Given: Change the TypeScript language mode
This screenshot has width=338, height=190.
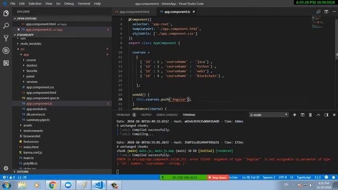Looking at the screenshot, I should (x=304, y=177).
